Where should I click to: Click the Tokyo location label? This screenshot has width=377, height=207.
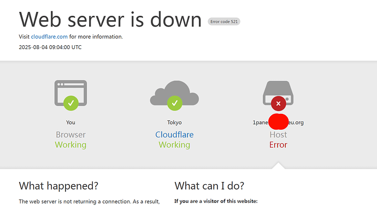pos(174,123)
